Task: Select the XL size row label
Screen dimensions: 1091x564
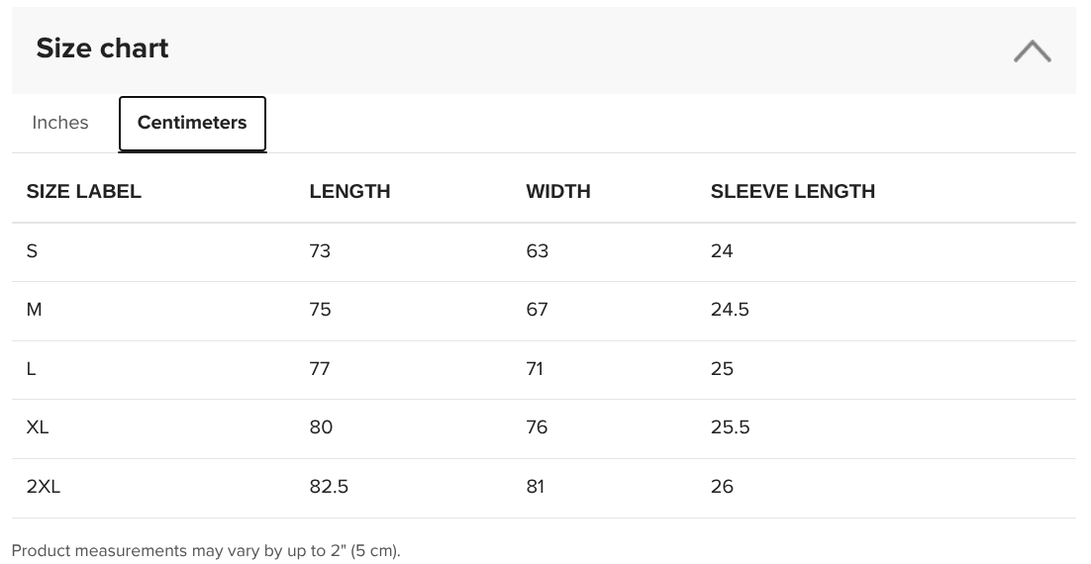Action: pos(38,427)
